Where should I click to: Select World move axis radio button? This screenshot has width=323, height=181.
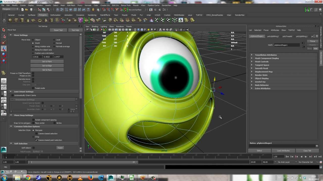33,43
